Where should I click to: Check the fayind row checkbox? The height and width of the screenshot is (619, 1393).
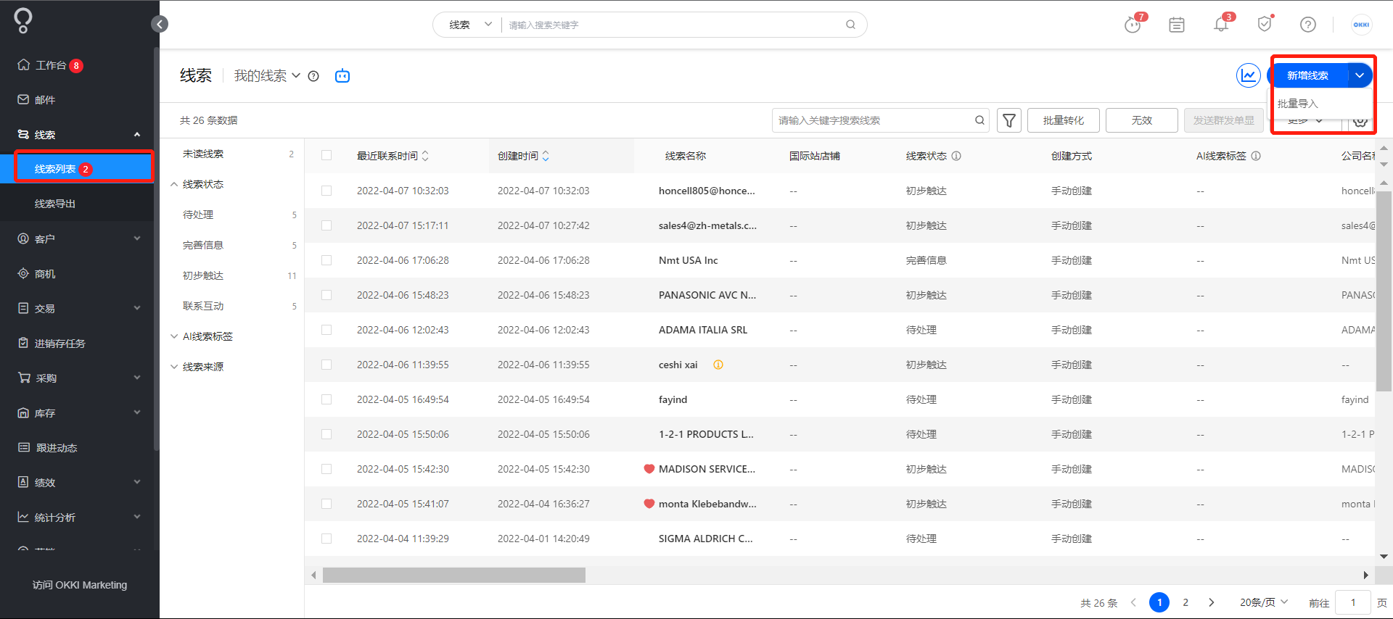coord(326,399)
